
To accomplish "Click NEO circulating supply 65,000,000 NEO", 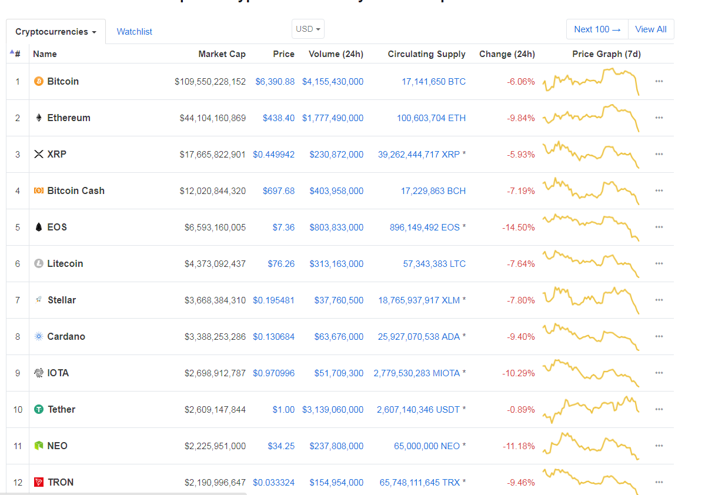I will pyautogui.click(x=427, y=446).
